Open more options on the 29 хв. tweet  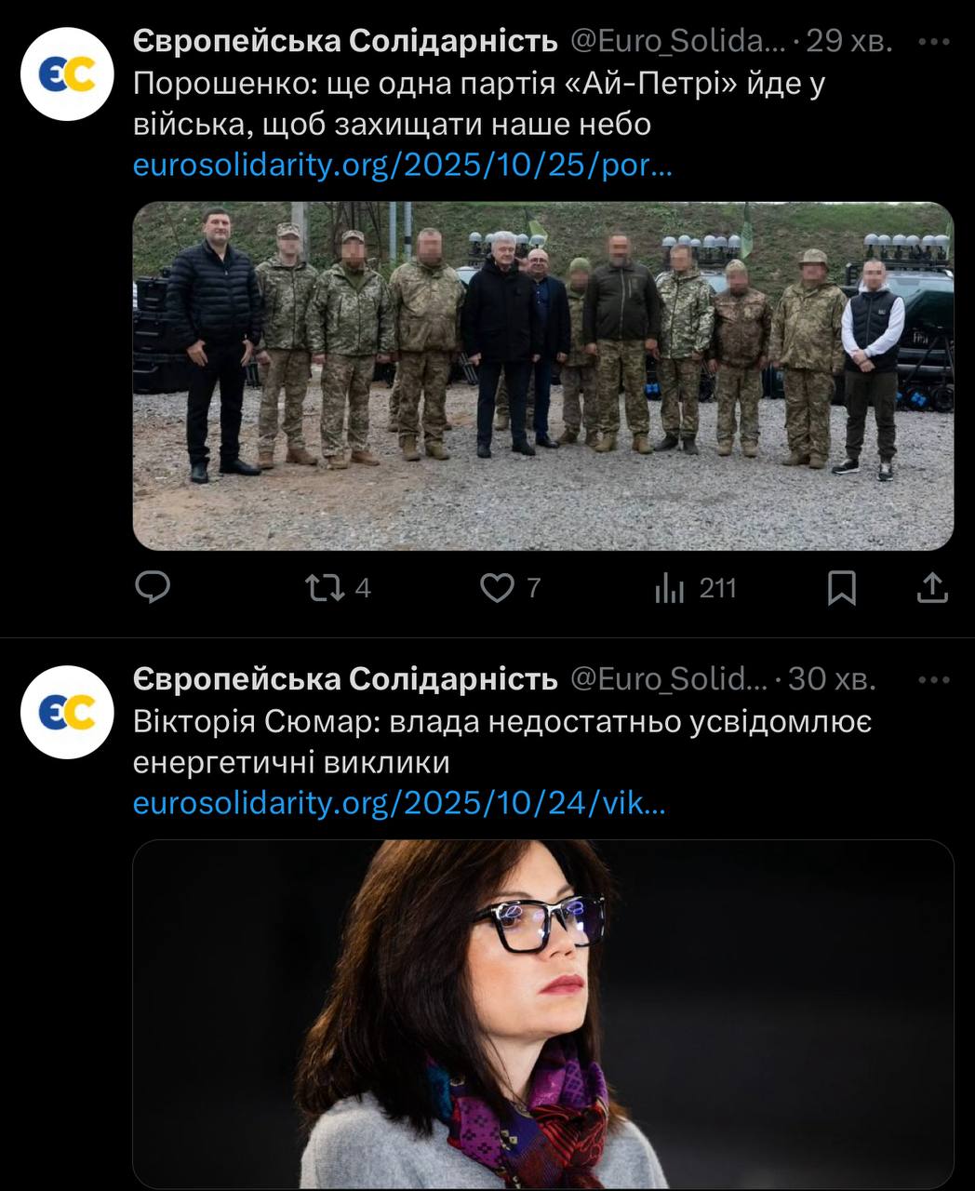click(933, 42)
